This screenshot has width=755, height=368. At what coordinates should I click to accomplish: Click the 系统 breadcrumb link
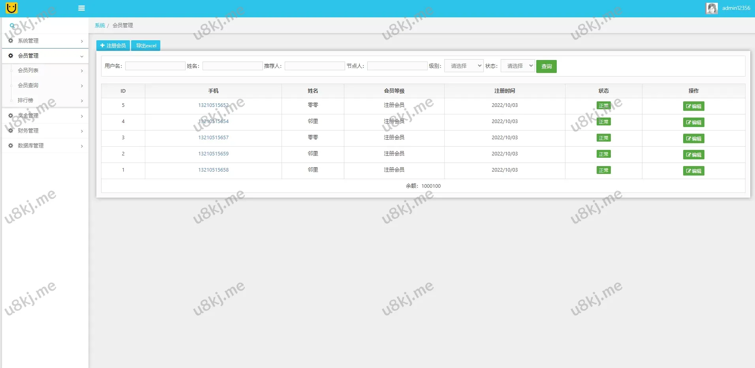coord(100,25)
